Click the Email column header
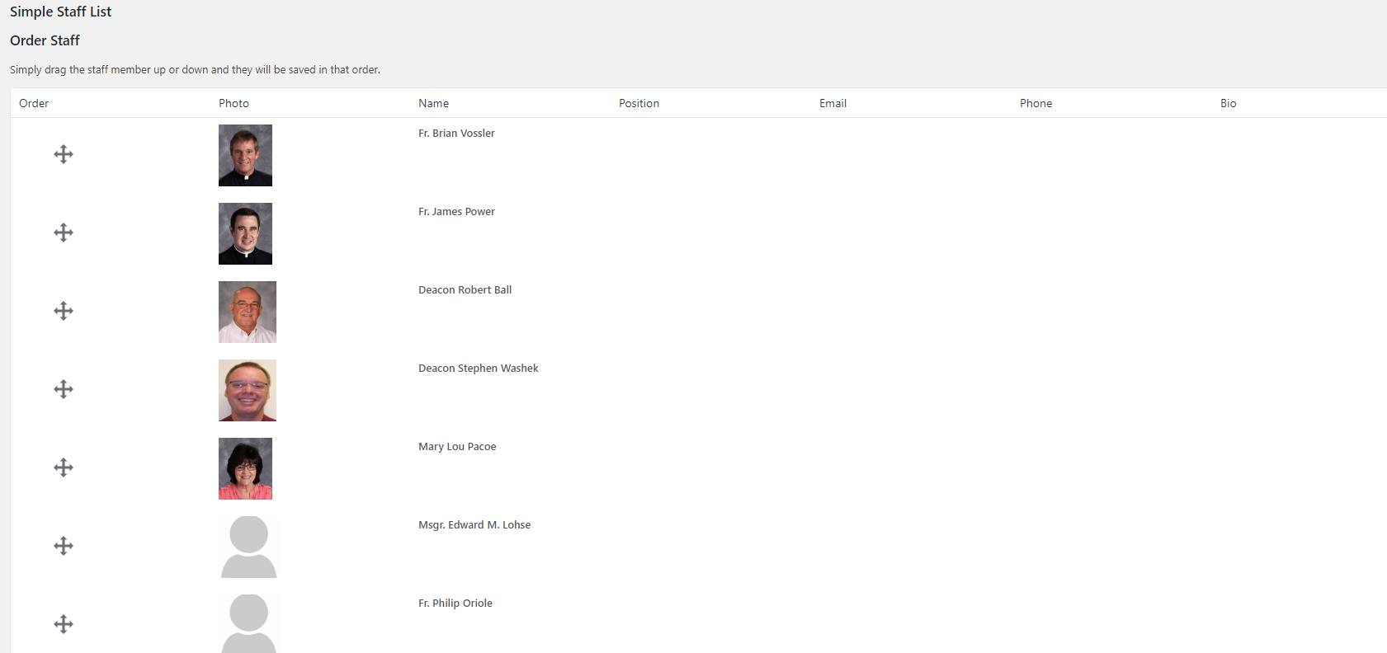This screenshot has width=1387, height=653. tap(833, 103)
